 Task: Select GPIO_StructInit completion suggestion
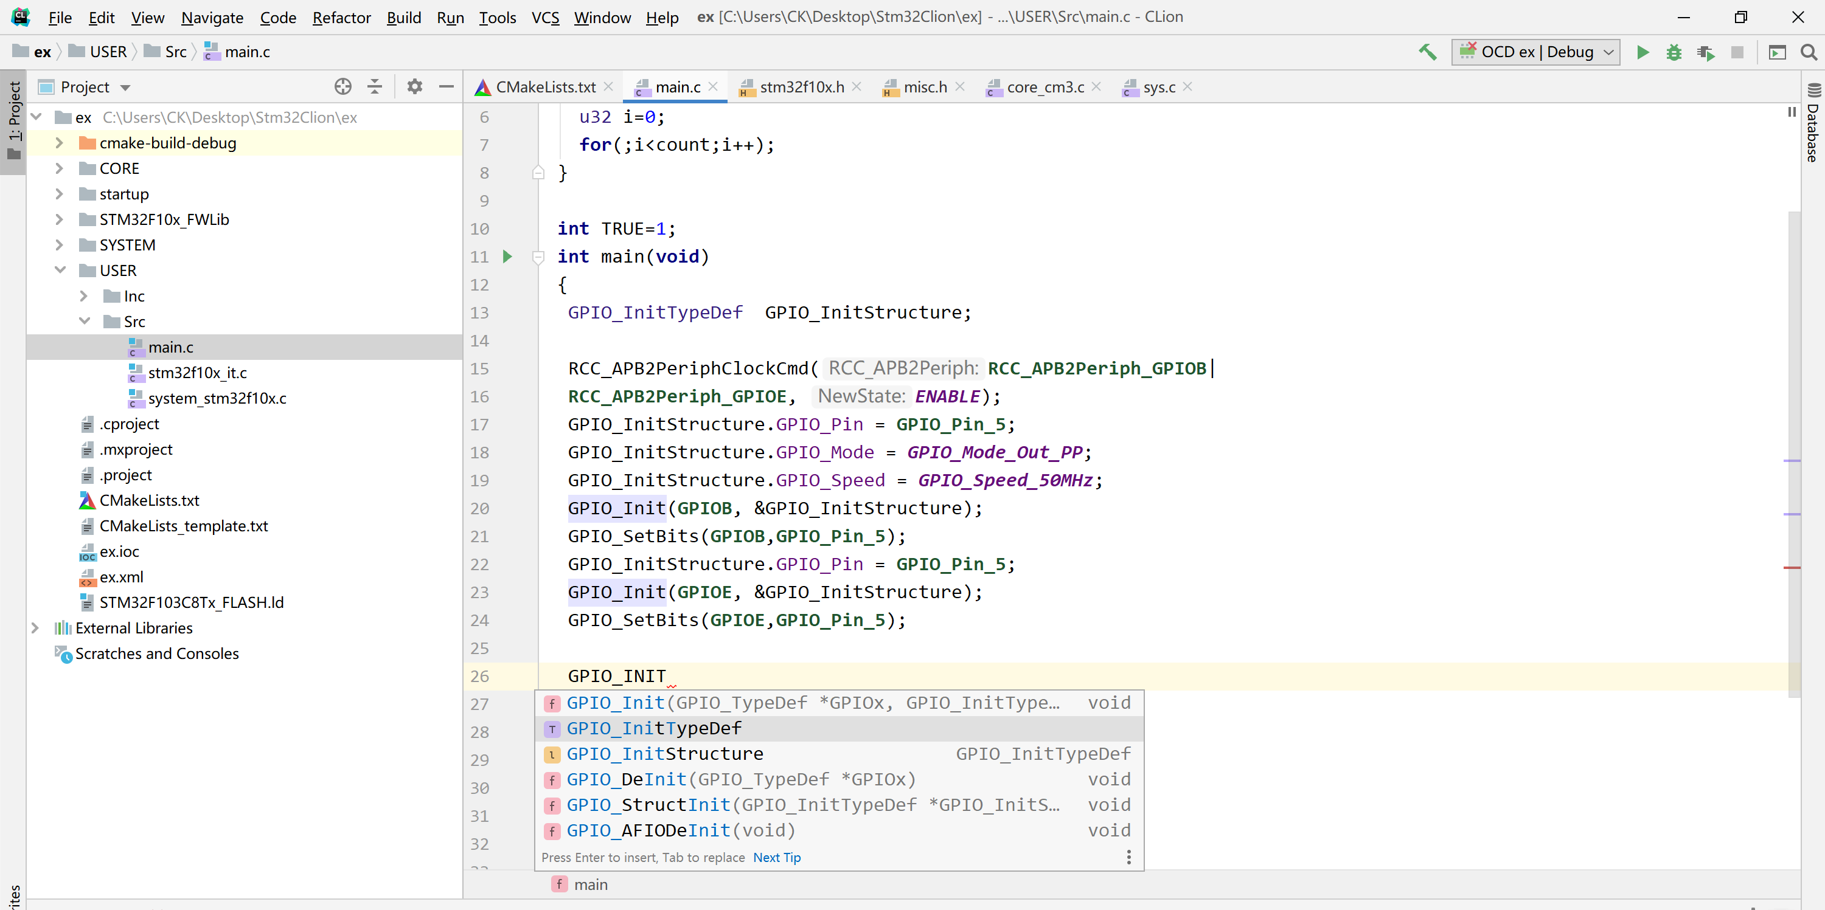click(x=839, y=804)
